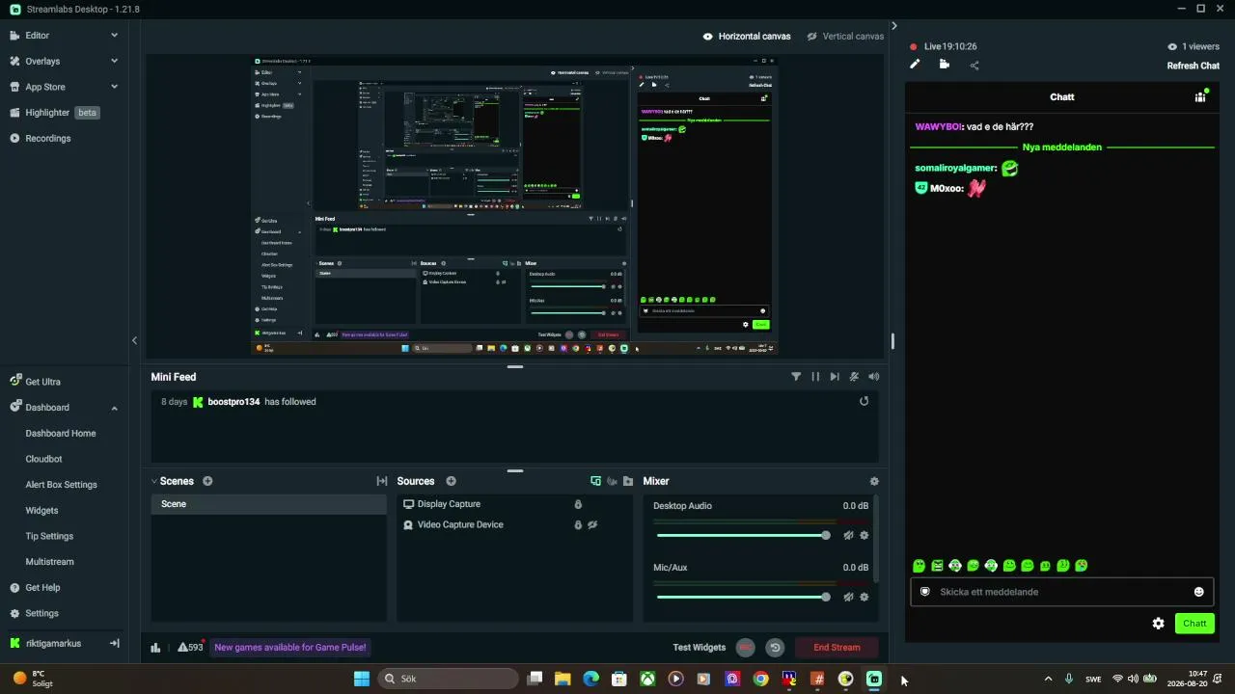
Task: Open the 593 notifications warning
Action: 190,648
